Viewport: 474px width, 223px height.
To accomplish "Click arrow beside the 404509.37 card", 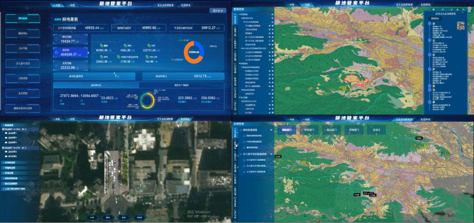I will tap(89, 52).
